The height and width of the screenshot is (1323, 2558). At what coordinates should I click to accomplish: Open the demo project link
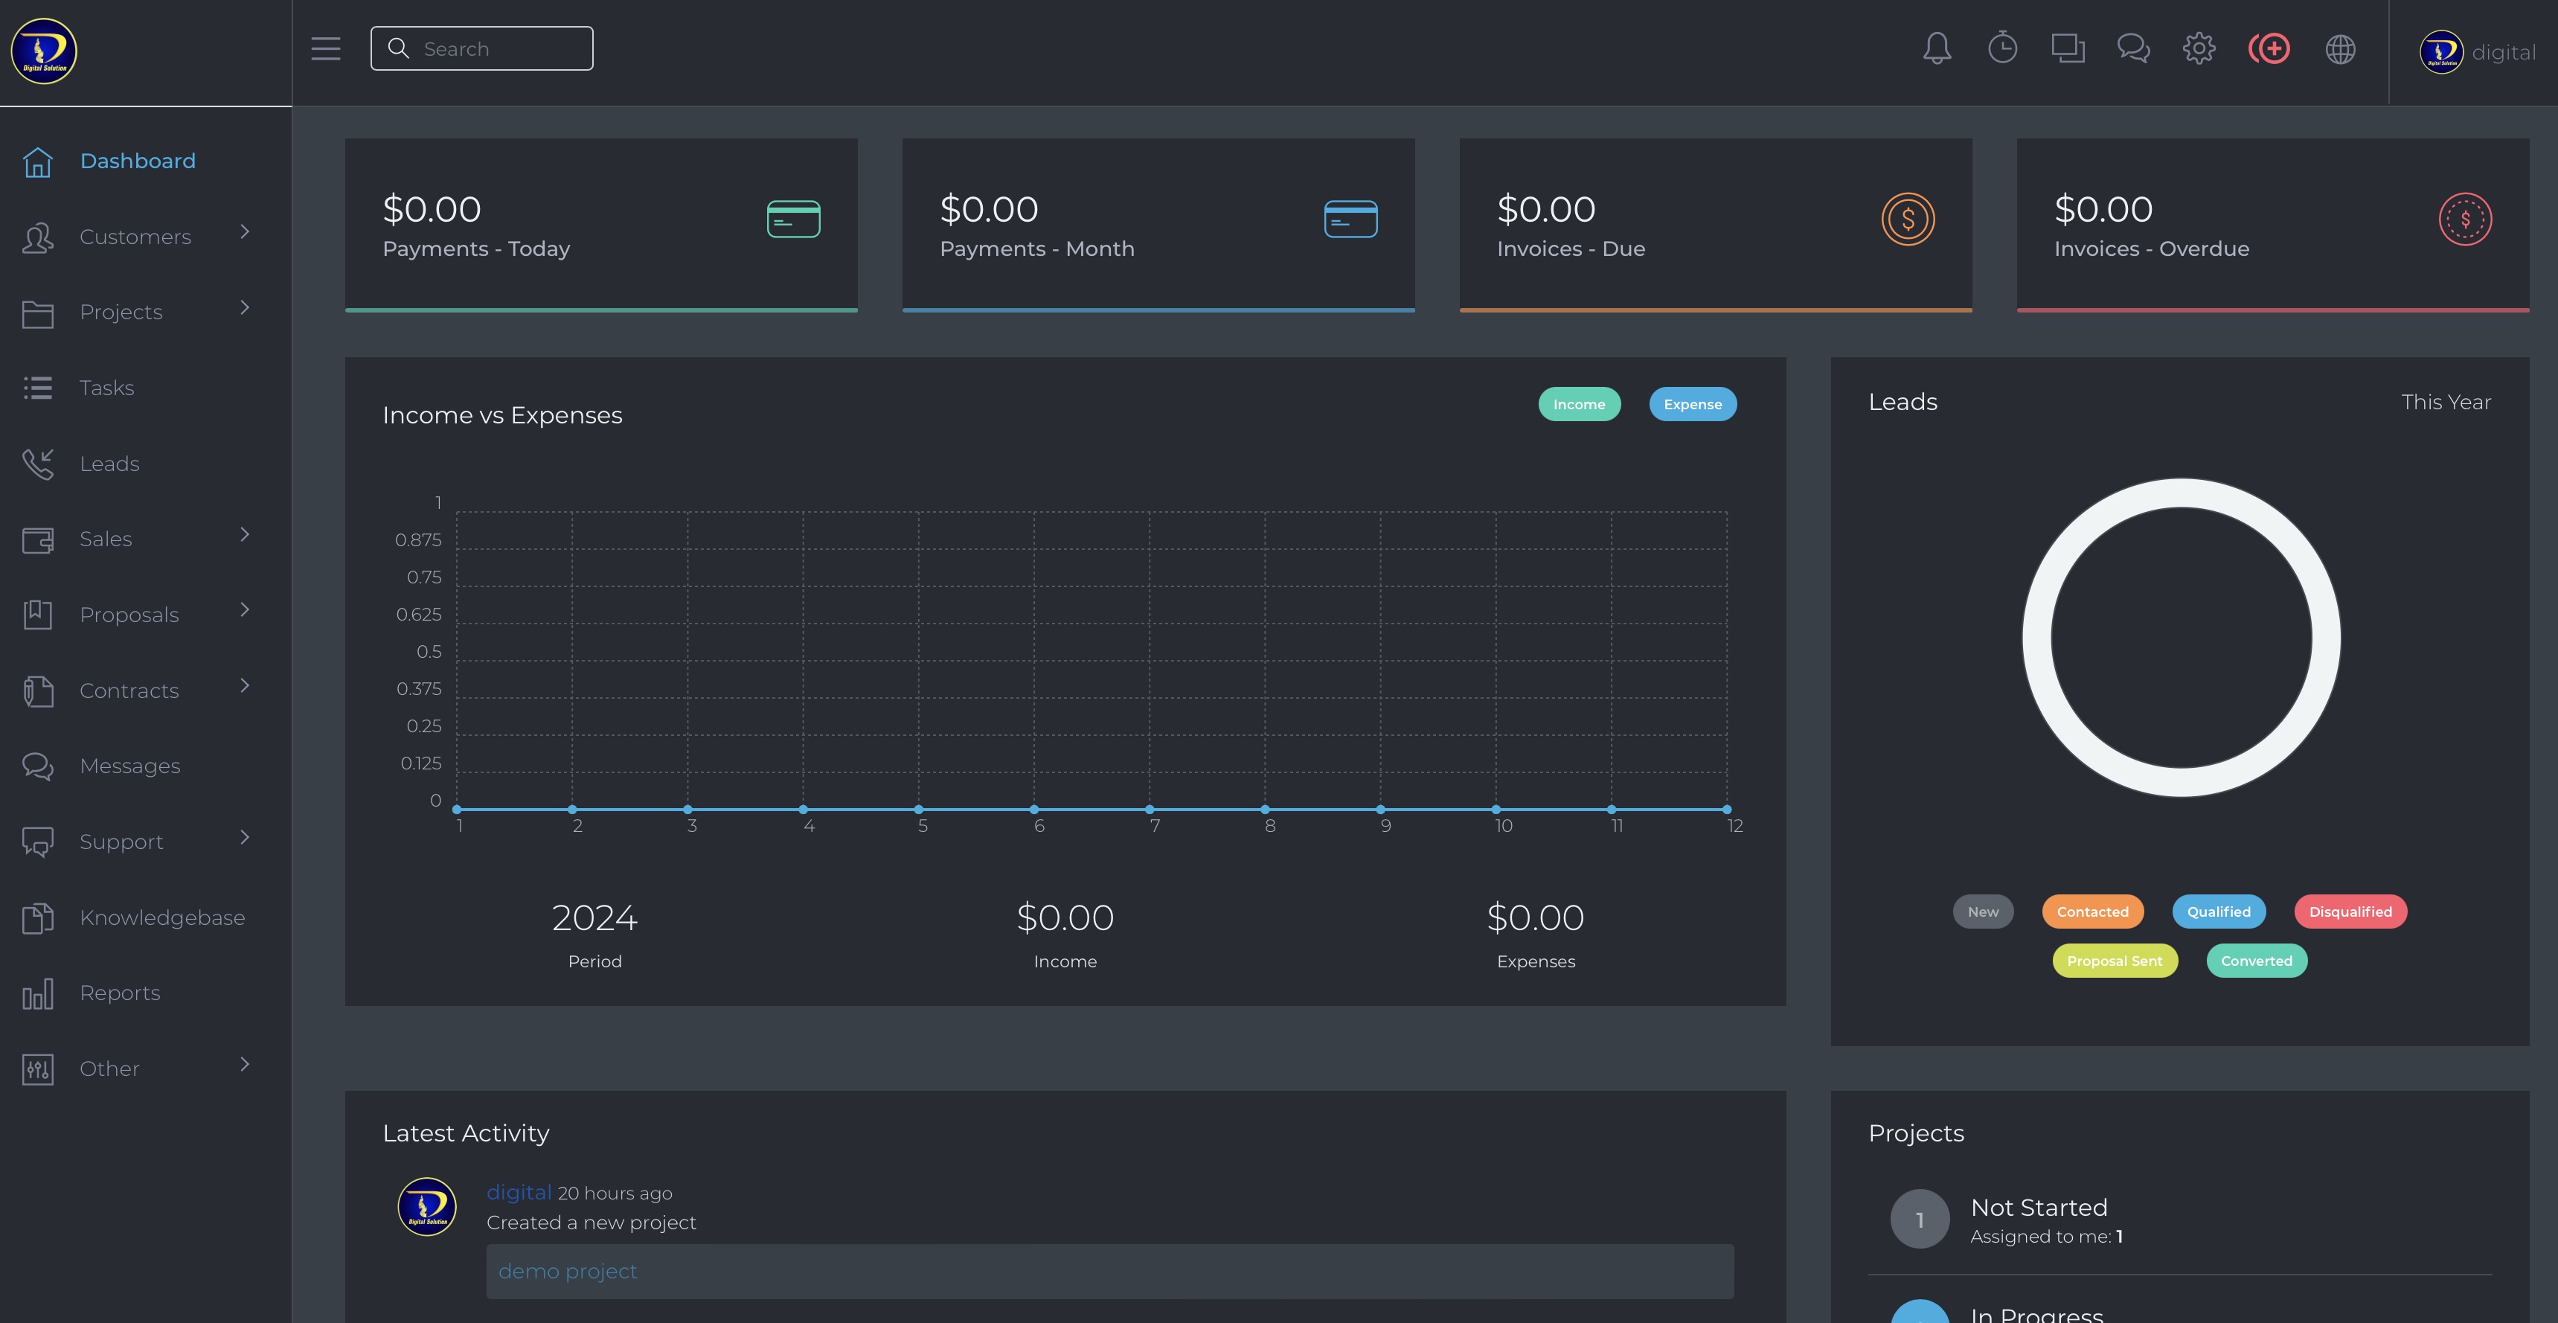[567, 1270]
